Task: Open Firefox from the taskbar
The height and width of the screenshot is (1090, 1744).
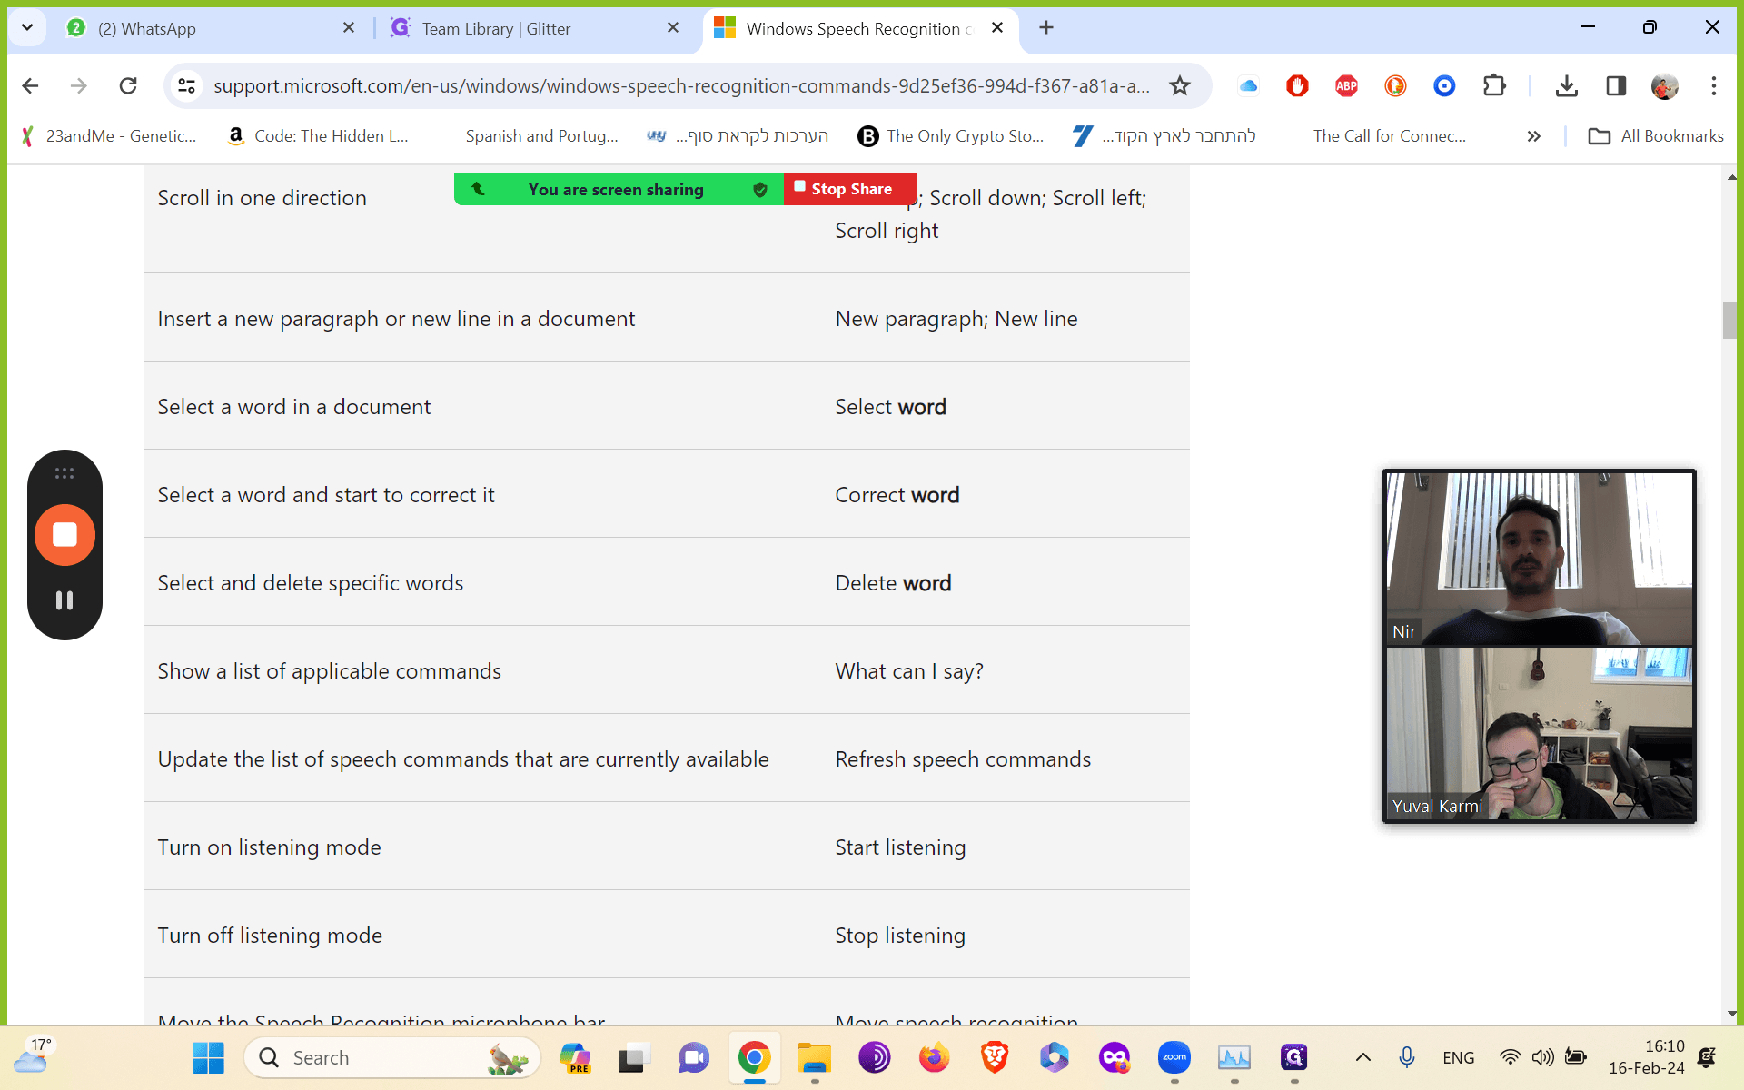Action: pos(934,1057)
